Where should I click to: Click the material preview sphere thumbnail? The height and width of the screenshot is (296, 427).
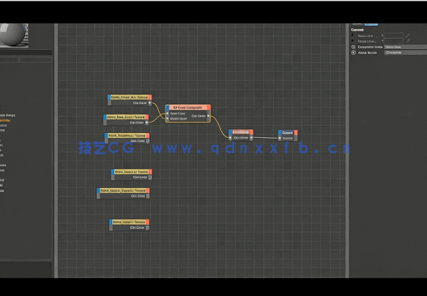coord(14,35)
